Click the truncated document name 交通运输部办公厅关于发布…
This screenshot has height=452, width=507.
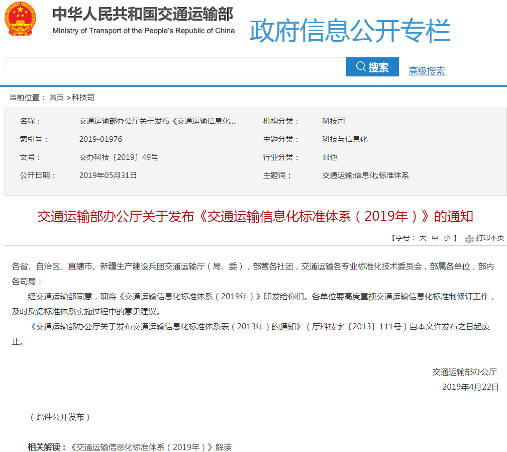157,121
